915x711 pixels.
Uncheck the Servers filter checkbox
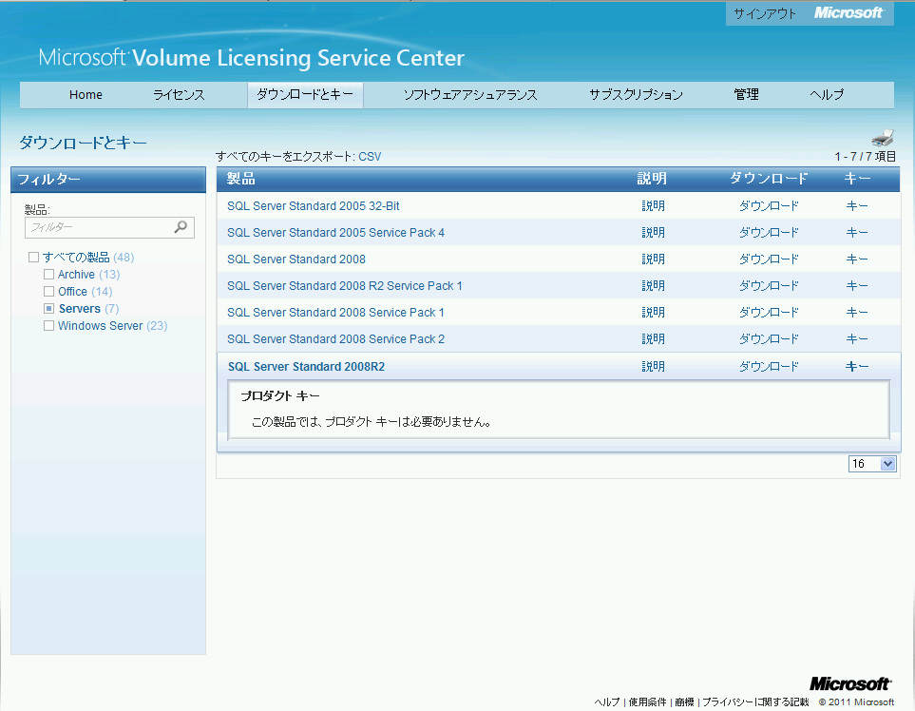click(49, 308)
